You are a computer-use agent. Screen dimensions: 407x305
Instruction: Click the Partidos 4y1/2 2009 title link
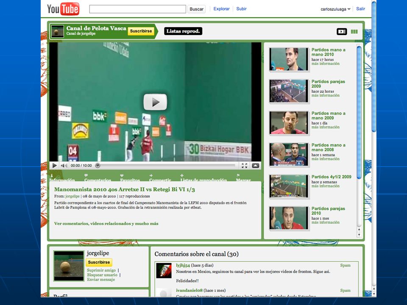[332, 177]
